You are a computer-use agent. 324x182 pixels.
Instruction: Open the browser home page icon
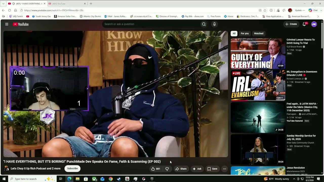pyautogui.click(x=15, y=10)
